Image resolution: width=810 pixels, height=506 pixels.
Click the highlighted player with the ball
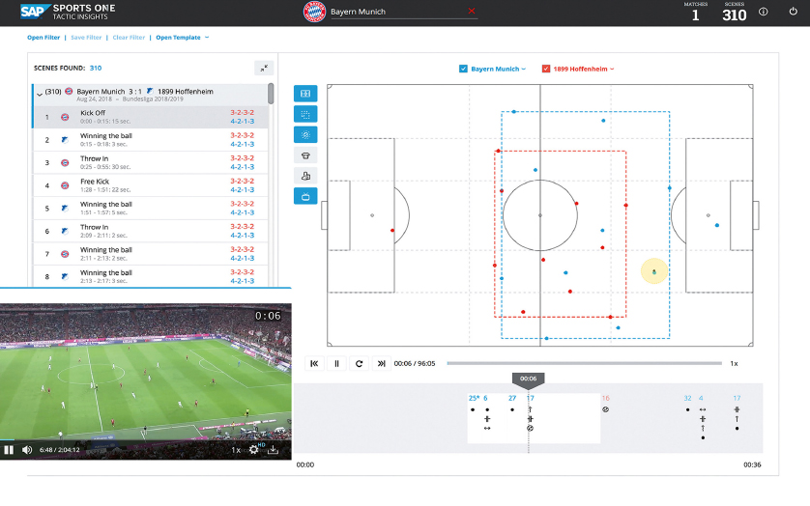(654, 271)
